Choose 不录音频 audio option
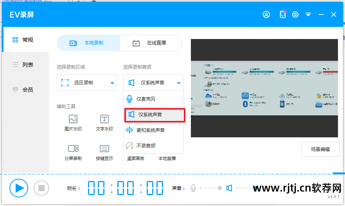This screenshot has height=206, width=345. tap(153, 146)
